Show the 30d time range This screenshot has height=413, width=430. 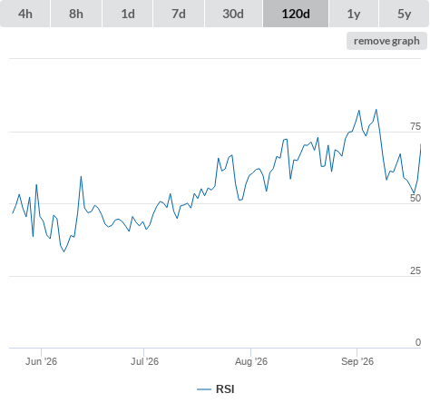point(233,14)
